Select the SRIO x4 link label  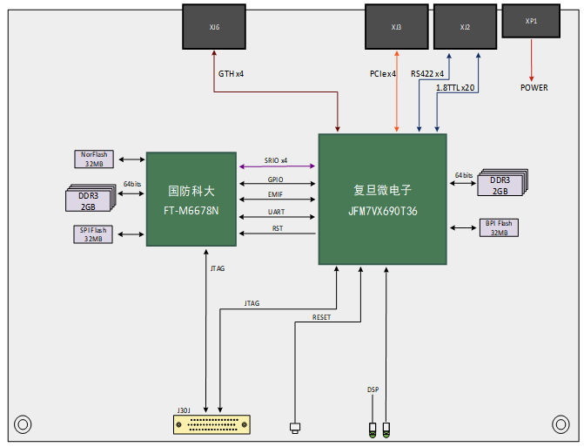tap(276, 160)
